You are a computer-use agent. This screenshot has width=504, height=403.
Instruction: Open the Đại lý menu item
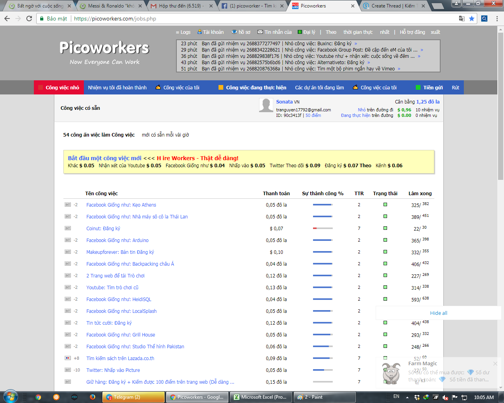pyautogui.click(x=306, y=32)
